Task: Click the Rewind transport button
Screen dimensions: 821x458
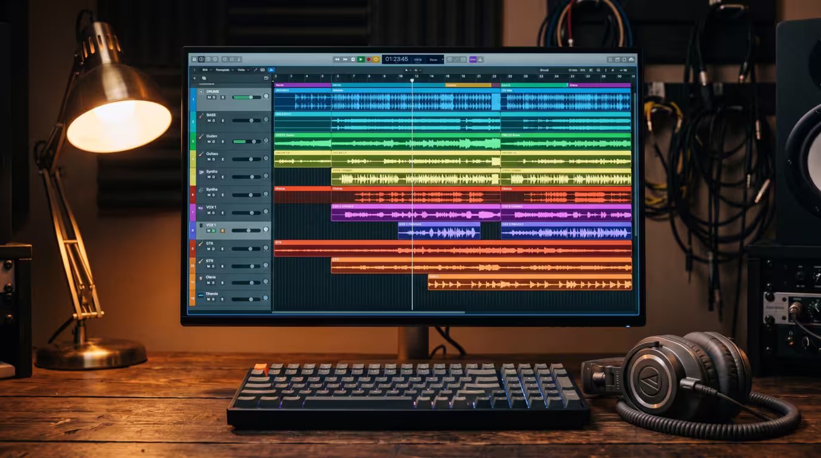Action: (337, 60)
